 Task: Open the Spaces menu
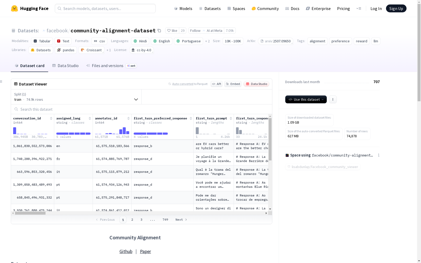[x=236, y=8]
